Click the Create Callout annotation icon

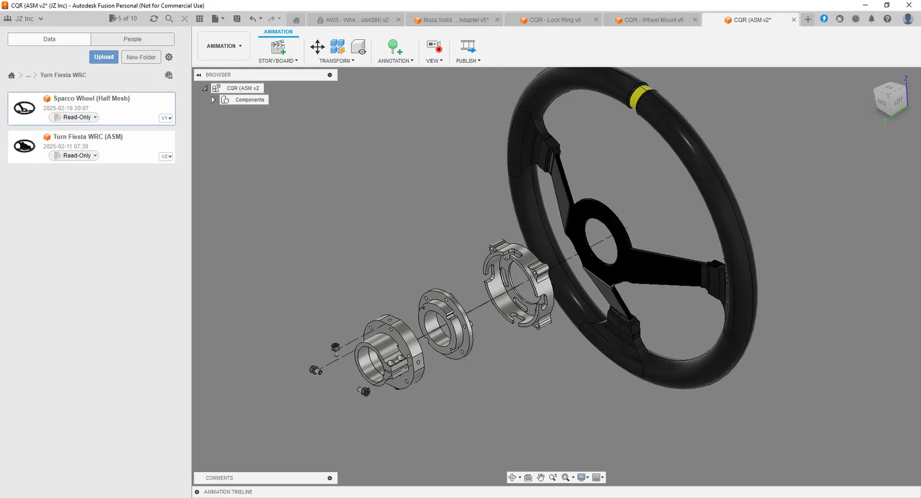(395, 47)
